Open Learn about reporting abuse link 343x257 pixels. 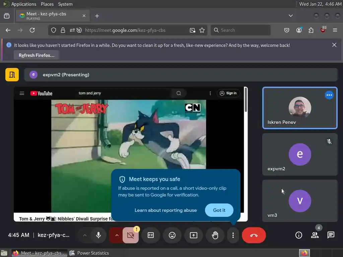[165, 210]
